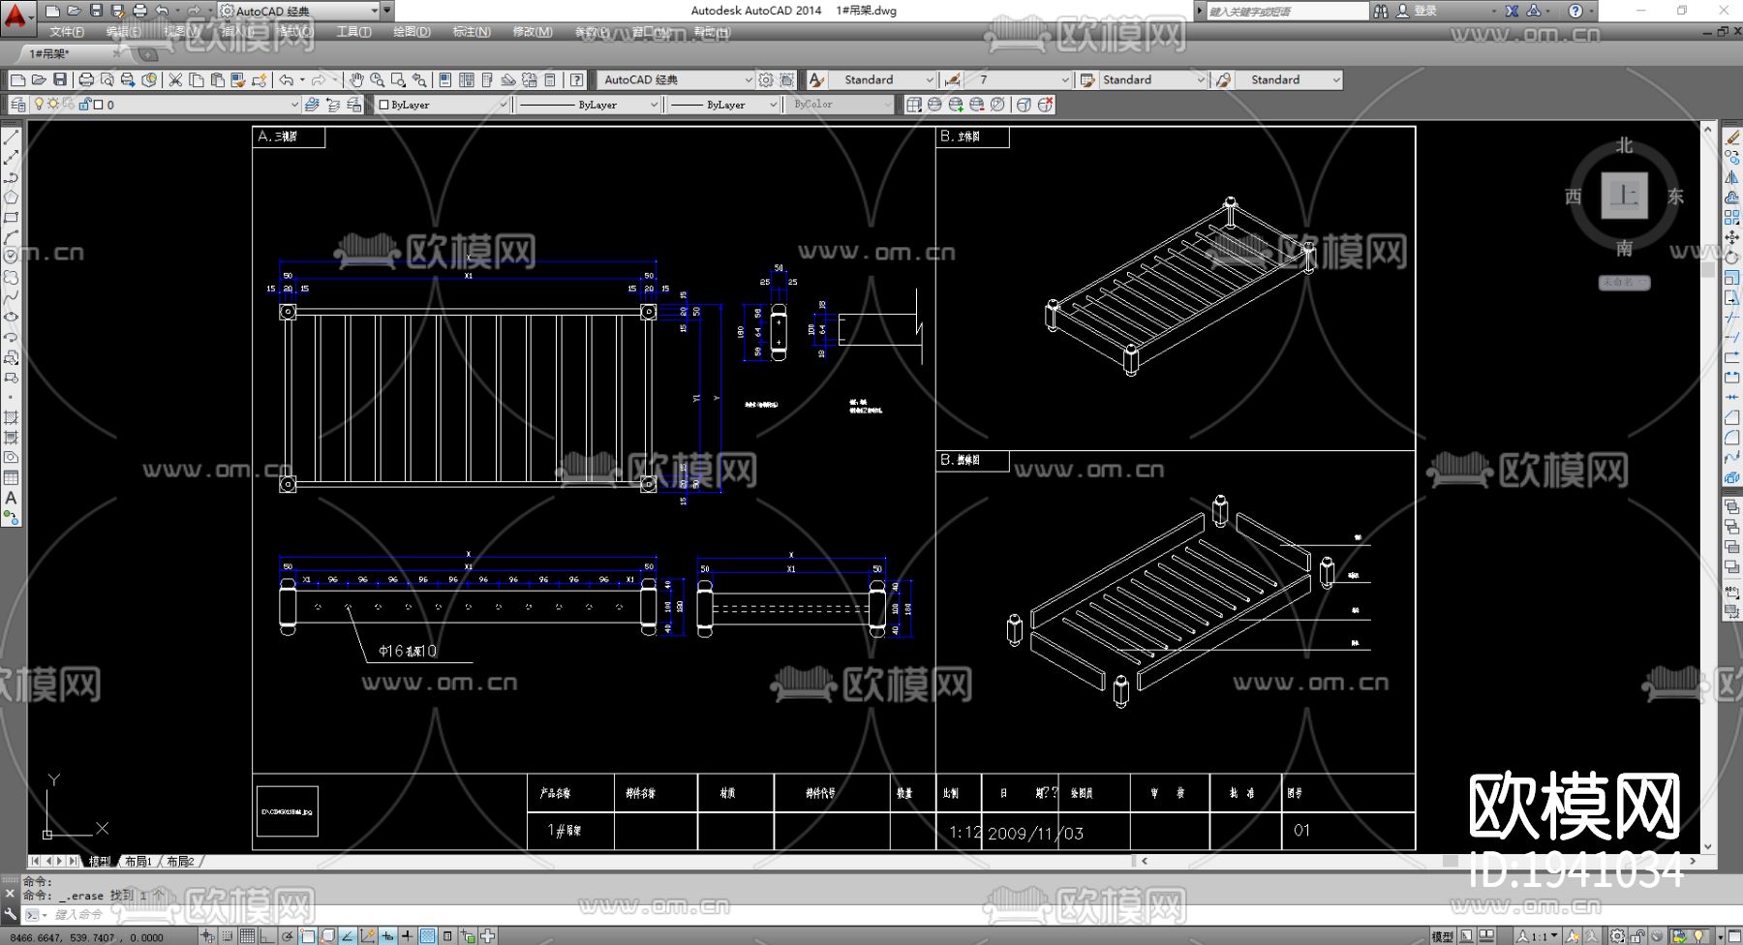The width and height of the screenshot is (1743, 945).
Task: Select the Multiline Text 'A' tool
Action: point(11,498)
